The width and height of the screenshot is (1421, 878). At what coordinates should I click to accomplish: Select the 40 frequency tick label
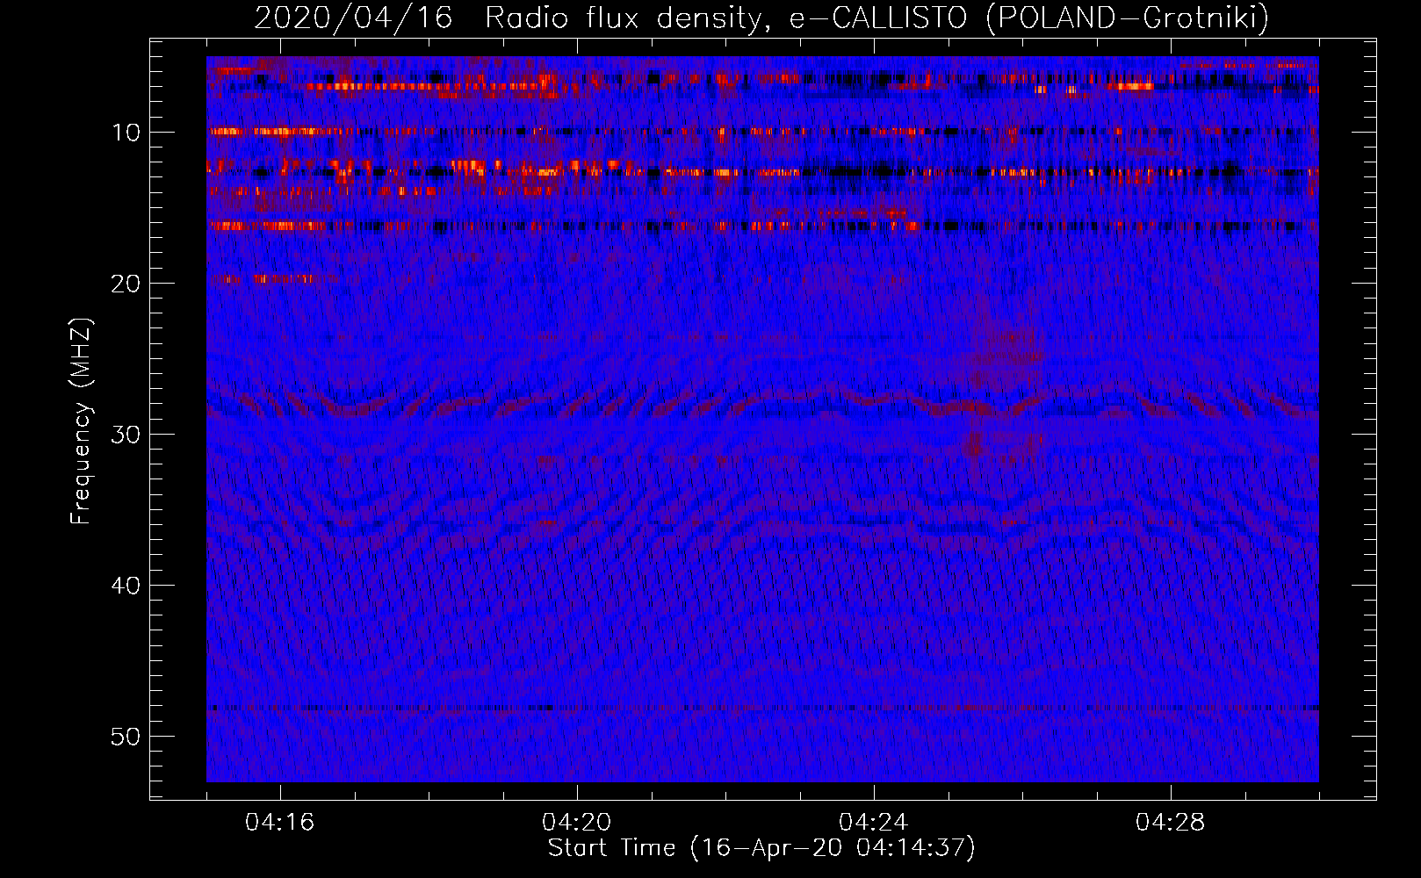126,586
